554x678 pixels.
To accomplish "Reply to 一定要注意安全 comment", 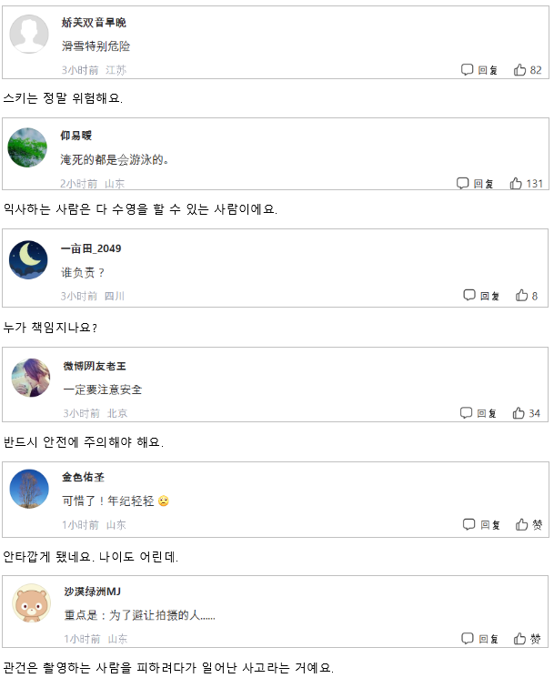I will click(x=478, y=413).
